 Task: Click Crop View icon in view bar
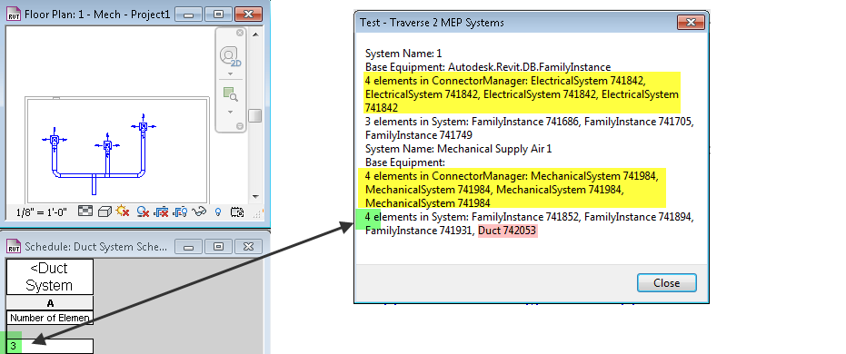162,211
